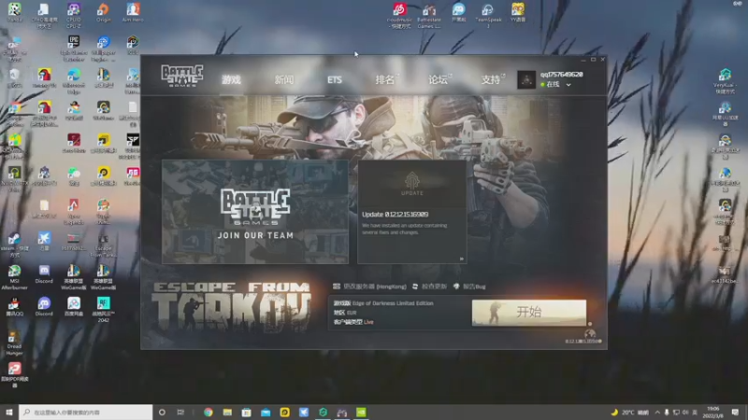Image resolution: width=748 pixels, height=420 pixels.
Task: Open the Apex Legends desktop shortcut
Action: pyautogui.click(x=73, y=212)
